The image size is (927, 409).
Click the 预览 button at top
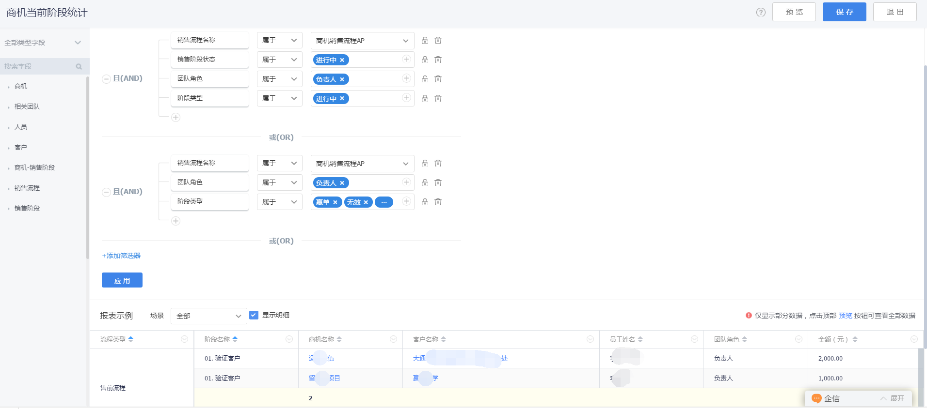tap(794, 12)
